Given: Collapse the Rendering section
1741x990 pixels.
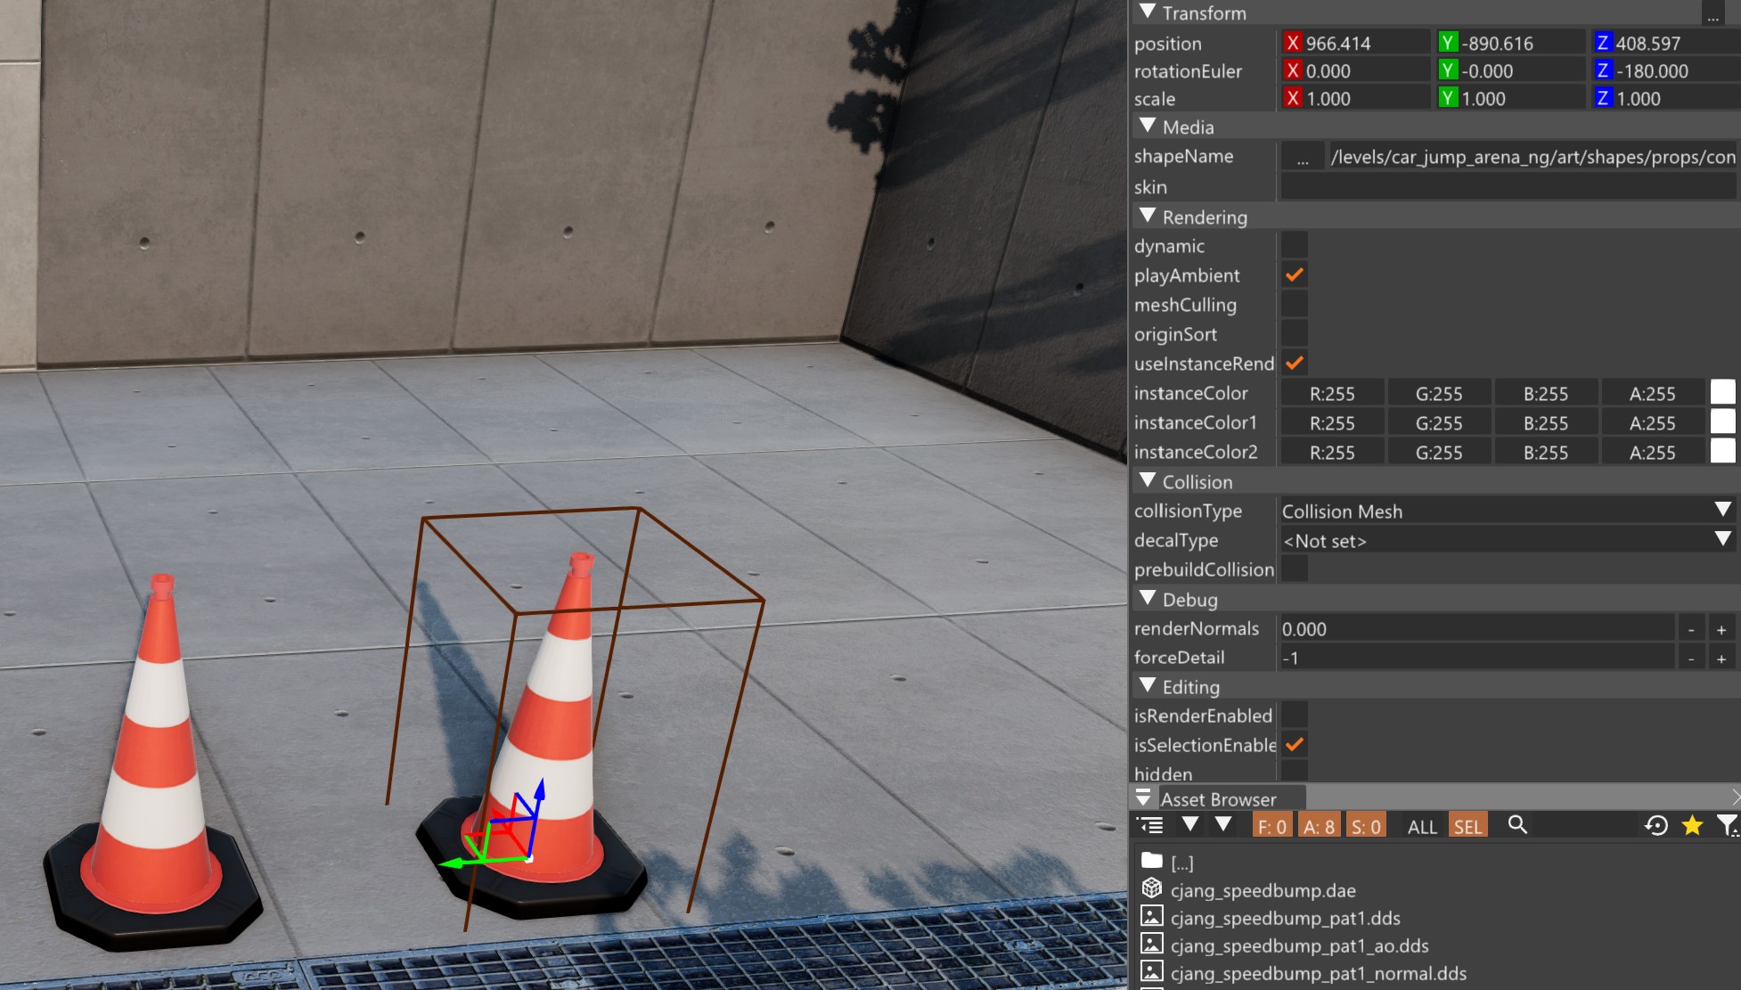Looking at the screenshot, I should [x=1148, y=217].
